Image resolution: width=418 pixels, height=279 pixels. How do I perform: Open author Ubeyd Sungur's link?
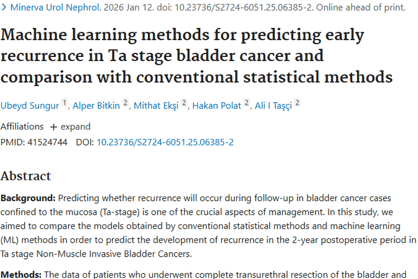point(30,105)
